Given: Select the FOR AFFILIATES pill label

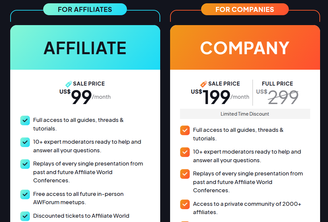Looking at the screenshot, I should click(x=85, y=10).
